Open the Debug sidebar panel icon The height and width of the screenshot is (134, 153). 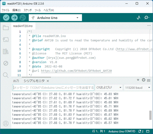(6, 63)
